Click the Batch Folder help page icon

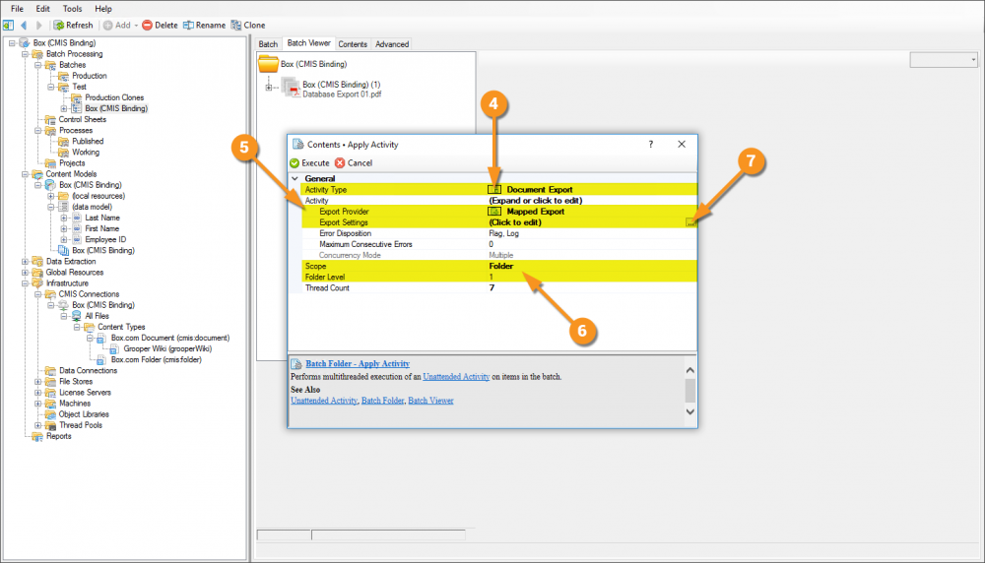point(296,364)
